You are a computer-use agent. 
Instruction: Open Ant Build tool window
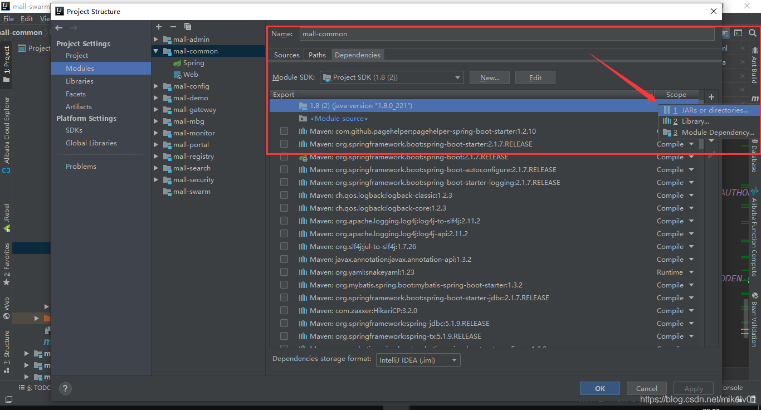point(754,66)
